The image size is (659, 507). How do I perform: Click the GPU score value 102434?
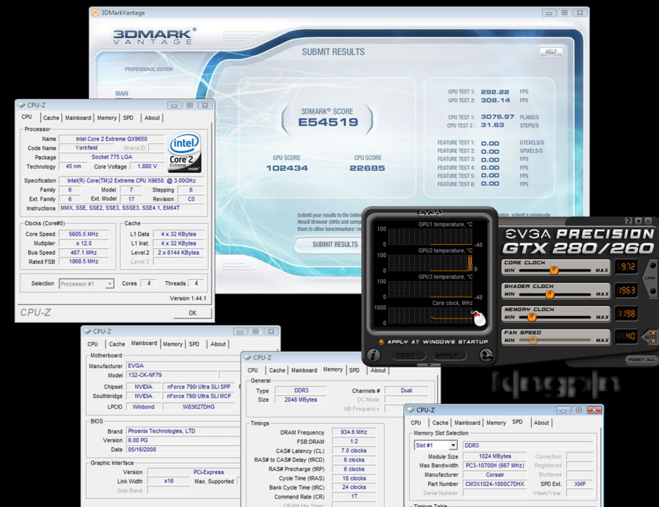pyautogui.click(x=287, y=168)
